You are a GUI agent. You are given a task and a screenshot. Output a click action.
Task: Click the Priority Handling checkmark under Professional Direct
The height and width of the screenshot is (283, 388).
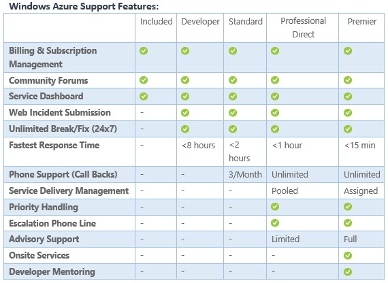275,207
